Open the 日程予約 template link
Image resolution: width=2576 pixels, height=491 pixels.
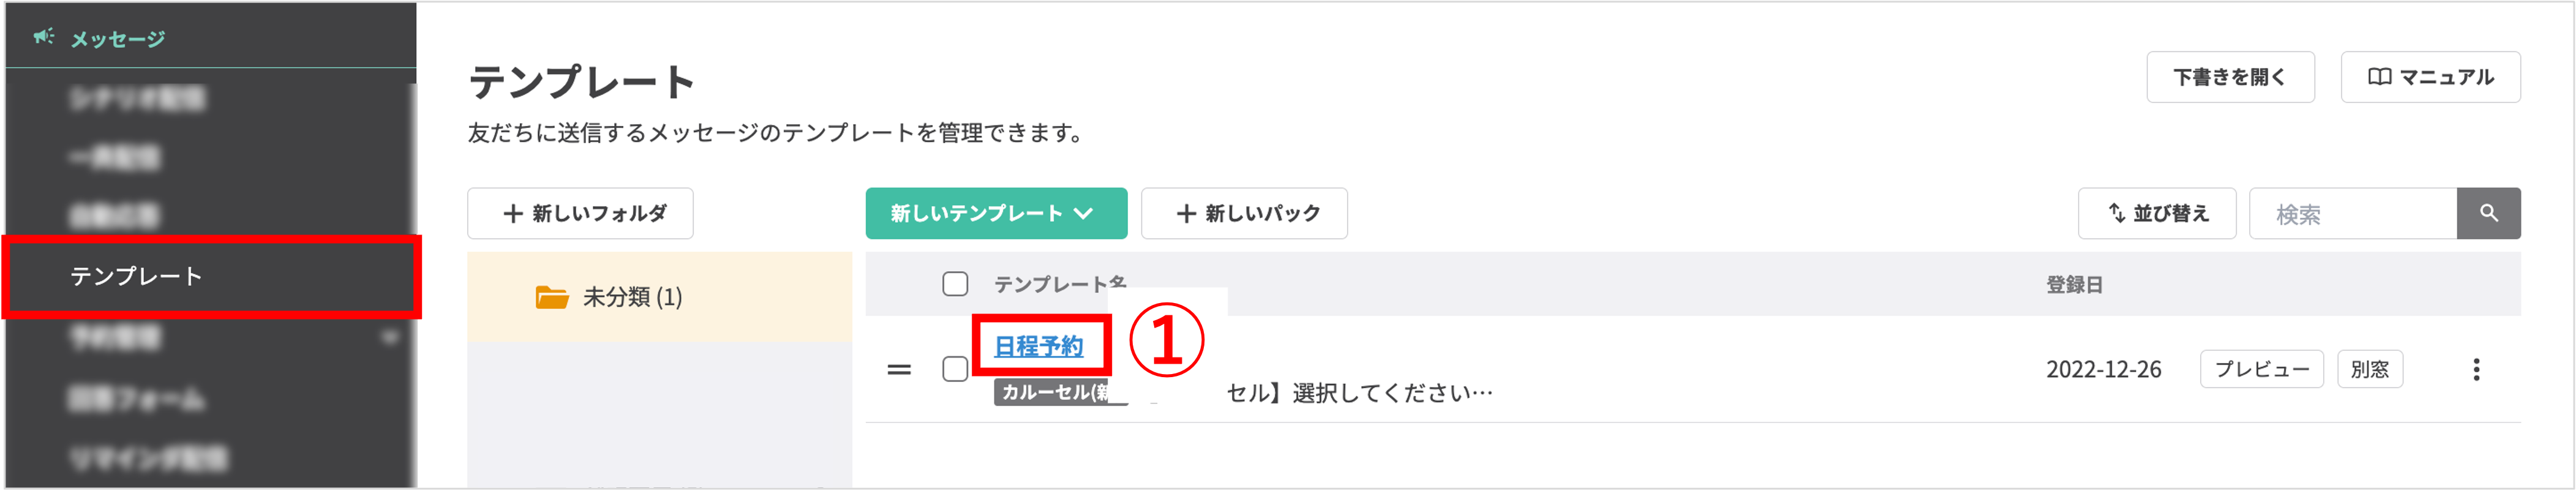[1038, 346]
